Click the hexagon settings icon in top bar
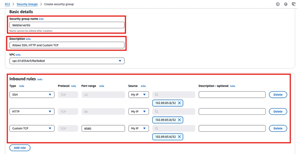This screenshot has height=154, width=298. click(286, 4)
